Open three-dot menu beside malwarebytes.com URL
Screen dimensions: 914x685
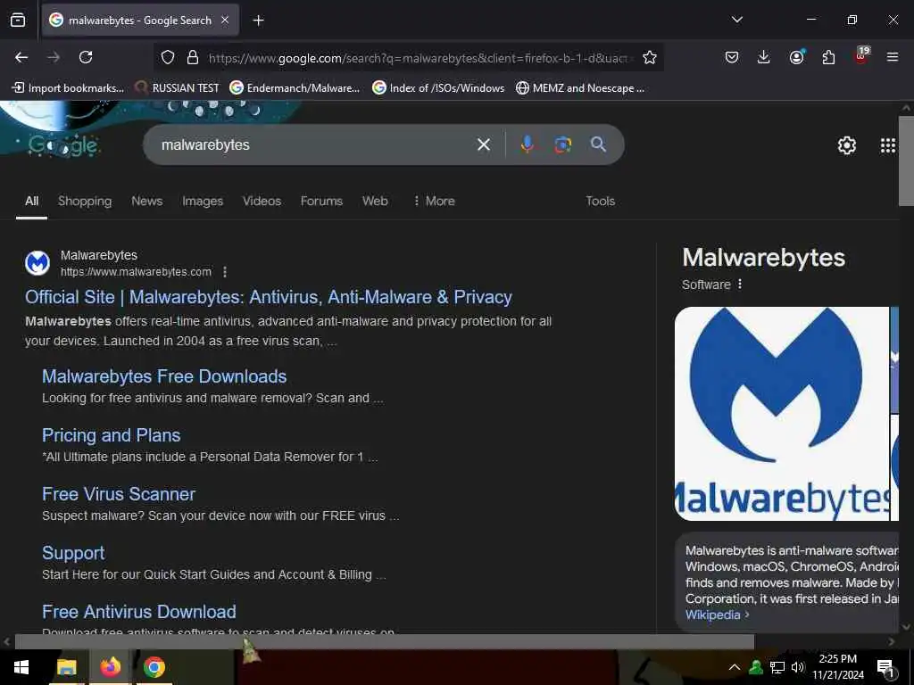(225, 272)
